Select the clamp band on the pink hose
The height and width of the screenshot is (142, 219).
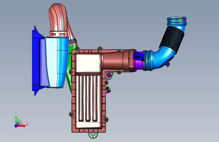[x=59, y=34]
